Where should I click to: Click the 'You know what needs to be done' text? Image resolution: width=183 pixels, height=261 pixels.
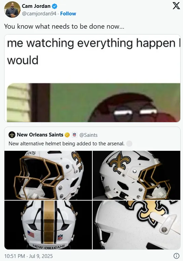coord(64,27)
